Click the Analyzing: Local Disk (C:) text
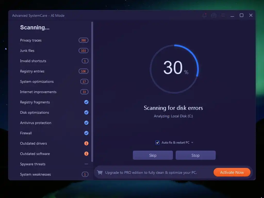This screenshot has height=198, width=264. tap(174, 116)
